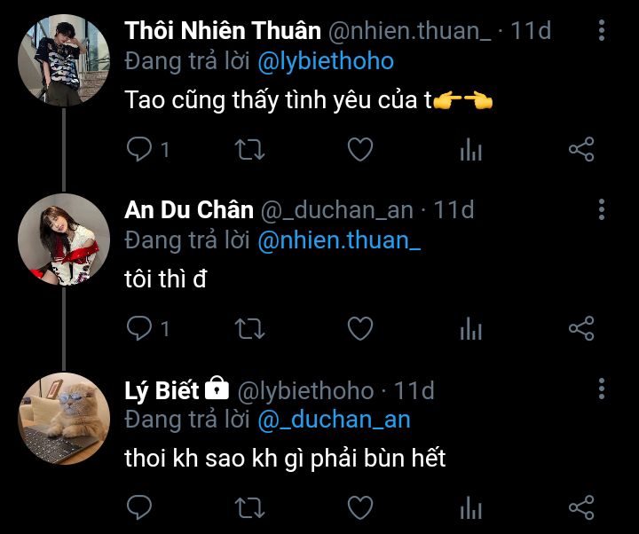View analytics for Lý Biết's tweet
639x534 pixels.
point(470,508)
